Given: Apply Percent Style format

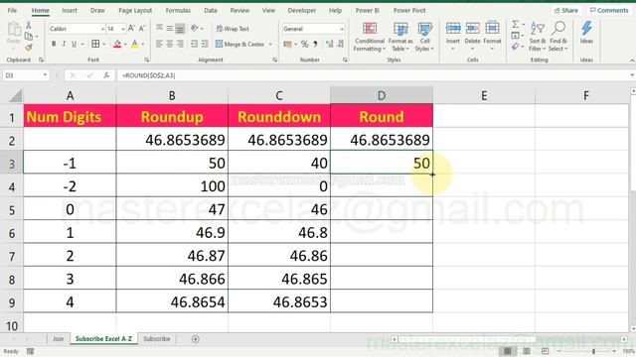Looking at the screenshot, I should pyautogui.click(x=305, y=44).
